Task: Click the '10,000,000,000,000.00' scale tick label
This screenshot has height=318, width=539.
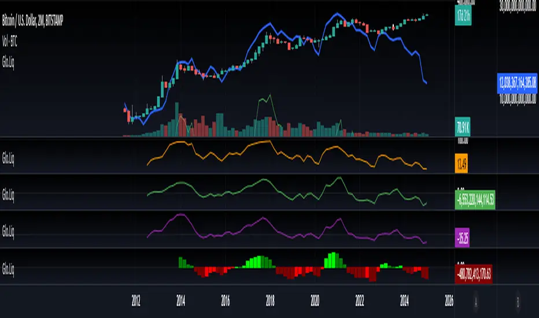Action: (518, 99)
